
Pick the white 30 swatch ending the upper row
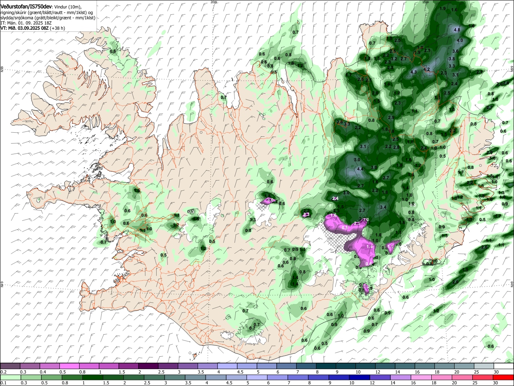point(504,366)
